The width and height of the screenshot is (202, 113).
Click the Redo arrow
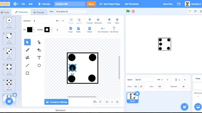pos(62,21)
